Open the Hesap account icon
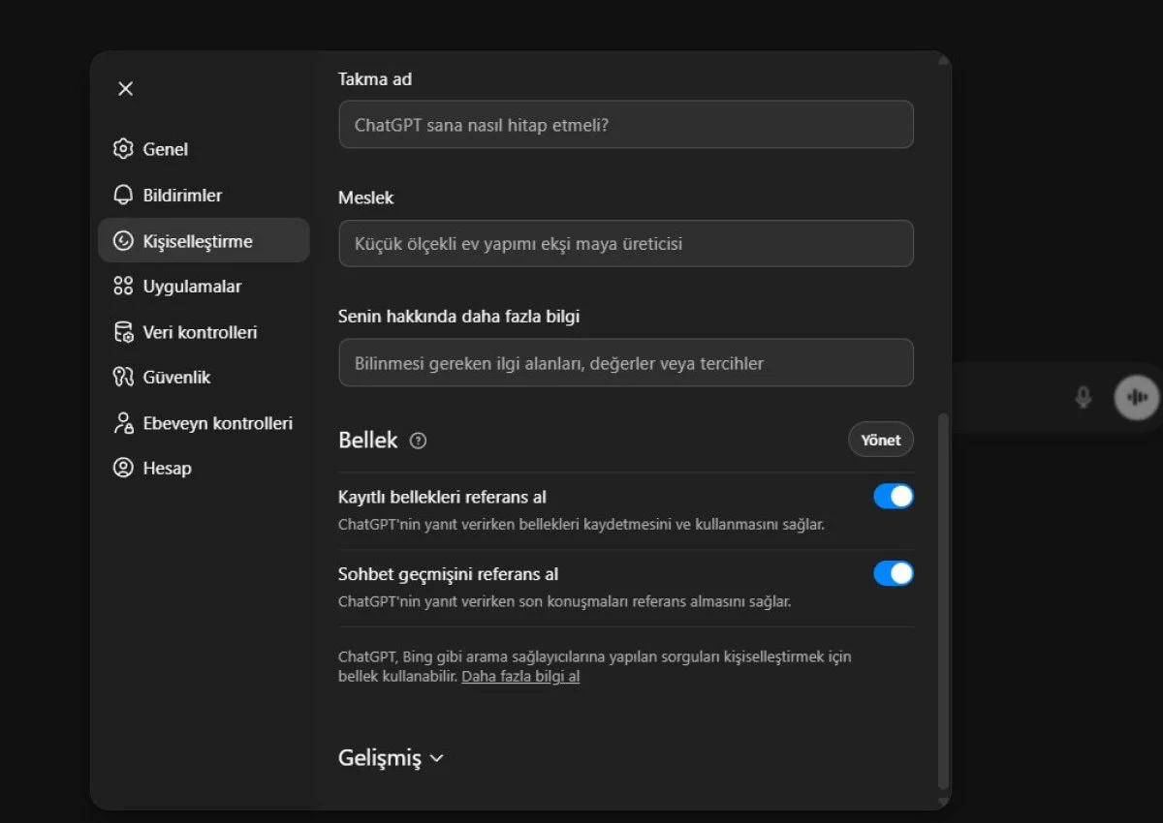This screenshot has height=823, width=1163. [122, 468]
